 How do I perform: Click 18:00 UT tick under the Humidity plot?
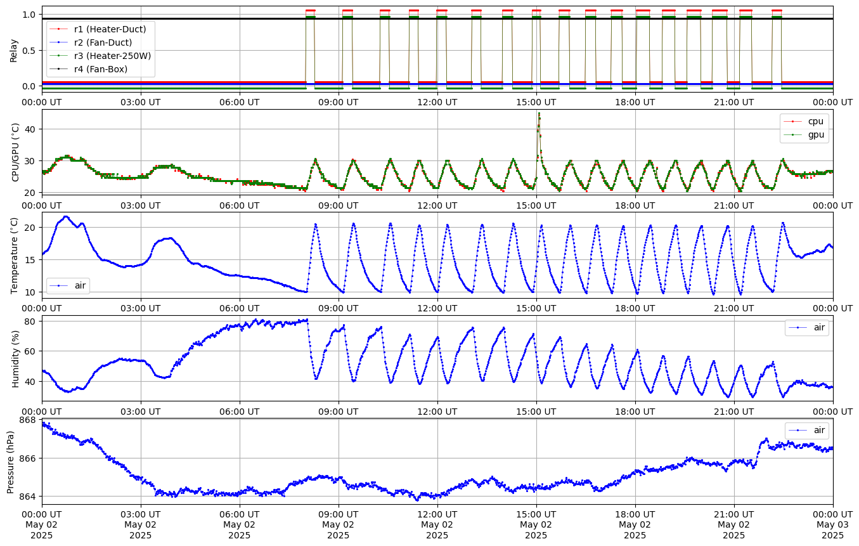pyautogui.click(x=635, y=411)
